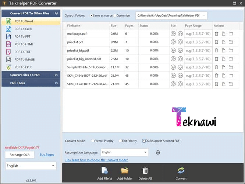Screen dimensions: 245x184
Task: Expand the Convert Files To PDF section
Action: (x=30, y=75)
